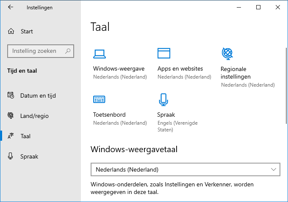Click the Toetsenbord keyboard icon
288x202 pixels.
(x=99, y=99)
